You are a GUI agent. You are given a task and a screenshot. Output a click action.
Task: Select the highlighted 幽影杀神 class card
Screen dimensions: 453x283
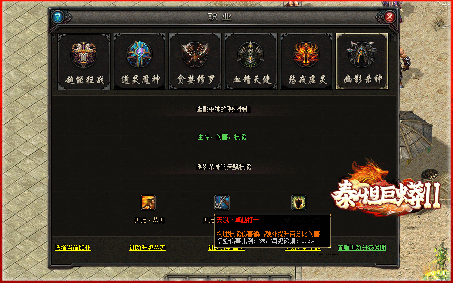pyautogui.click(x=361, y=61)
